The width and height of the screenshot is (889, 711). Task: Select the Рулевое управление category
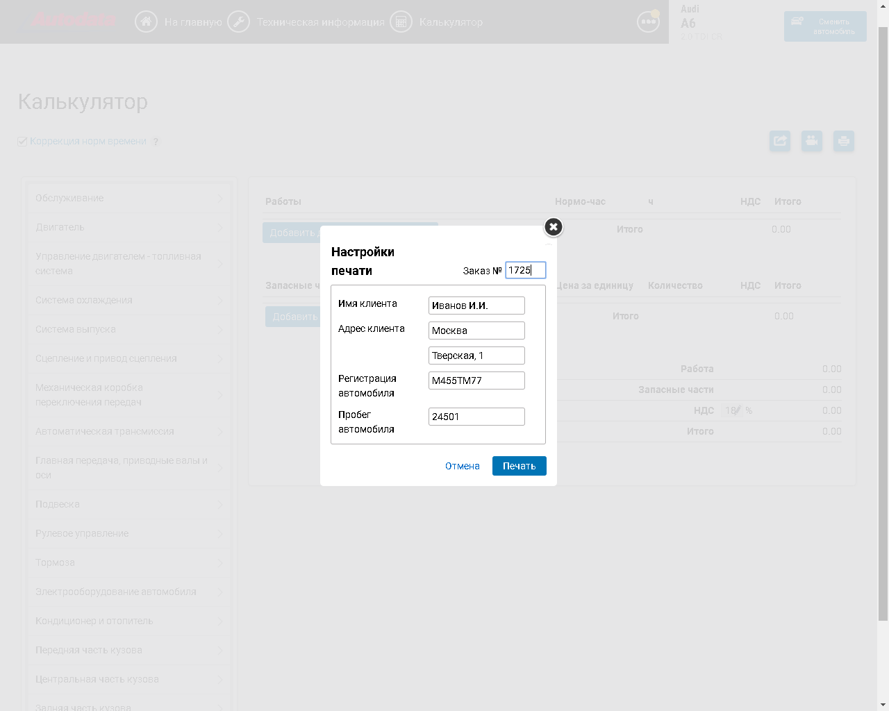click(x=128, y=533)
